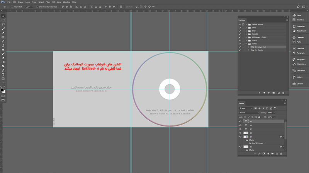The image size is (309, 173).
Task: Check Show Transform Controls option
Action: [x=37, y=7]
